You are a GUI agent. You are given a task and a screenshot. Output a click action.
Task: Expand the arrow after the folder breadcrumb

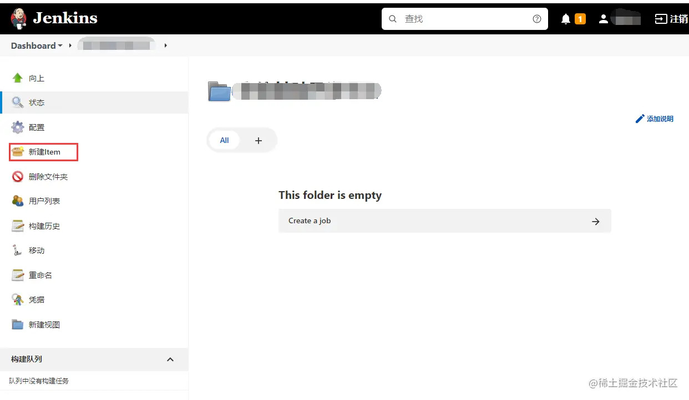pos(165,45)
